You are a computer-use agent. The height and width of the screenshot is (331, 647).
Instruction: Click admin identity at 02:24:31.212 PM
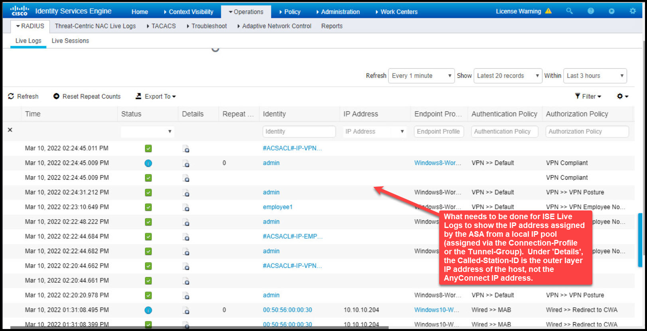[x=271, y=192]
